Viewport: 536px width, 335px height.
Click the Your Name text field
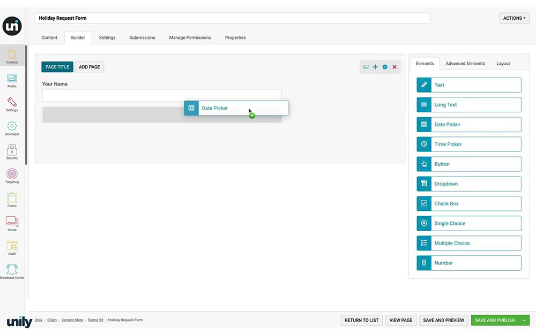pos(161,95)
